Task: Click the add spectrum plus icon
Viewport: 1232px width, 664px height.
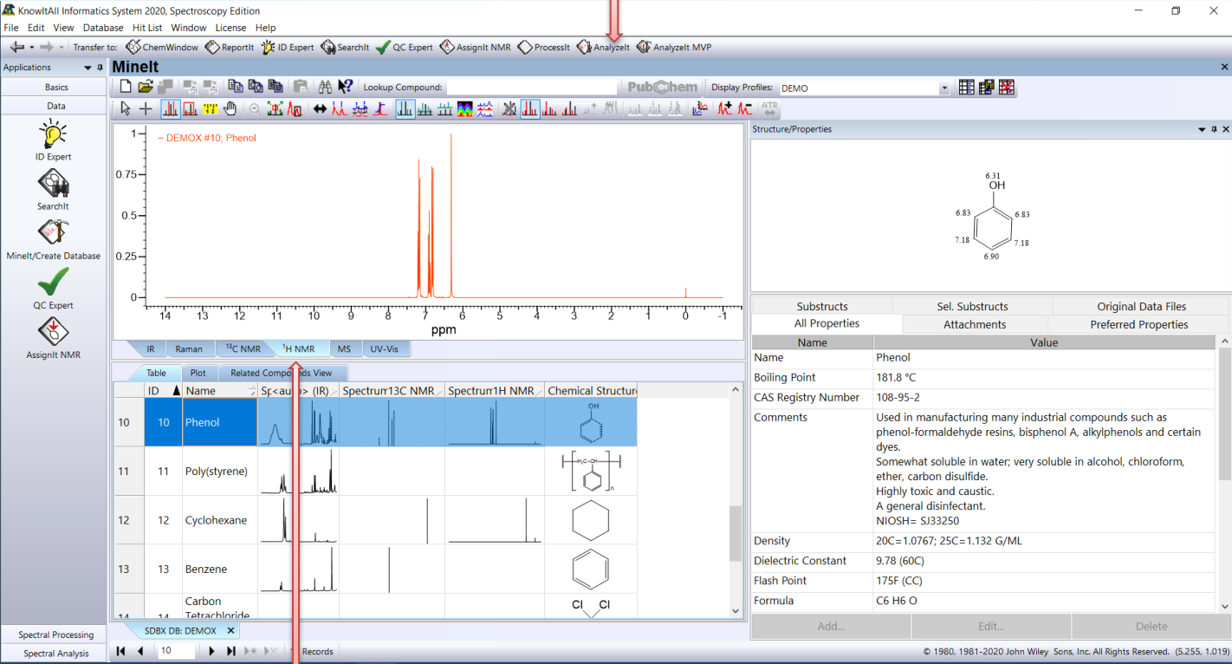Action: [724, 109]
